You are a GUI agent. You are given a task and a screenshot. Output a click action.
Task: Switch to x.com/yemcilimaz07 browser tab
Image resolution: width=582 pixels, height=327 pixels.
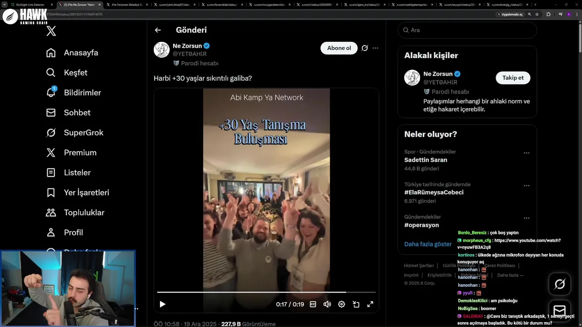(x=174, y=5)
